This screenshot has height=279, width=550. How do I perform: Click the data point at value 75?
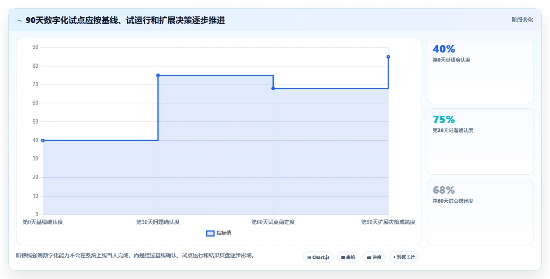point(158,75)
